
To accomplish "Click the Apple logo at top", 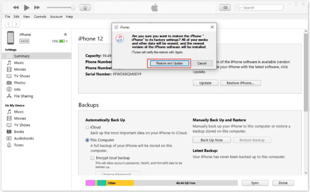I will coord(155,8).
